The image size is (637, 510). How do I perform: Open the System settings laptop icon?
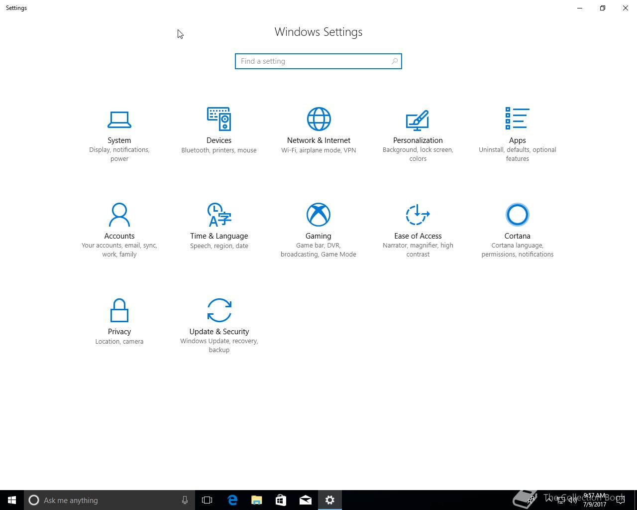coord(119,119)
